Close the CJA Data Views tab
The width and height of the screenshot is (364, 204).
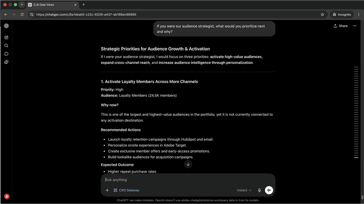(75, 5)
